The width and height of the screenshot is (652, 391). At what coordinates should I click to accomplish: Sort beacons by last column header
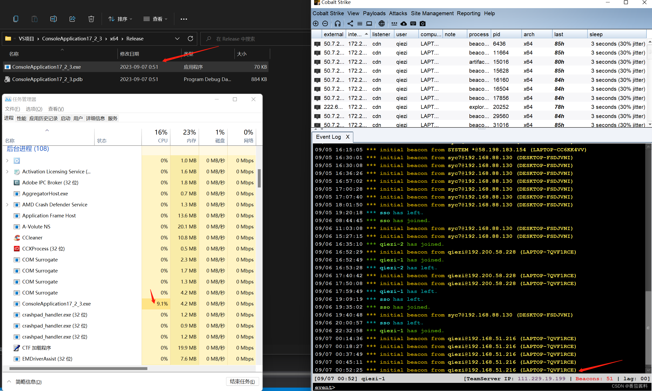[x=570, y=34]
